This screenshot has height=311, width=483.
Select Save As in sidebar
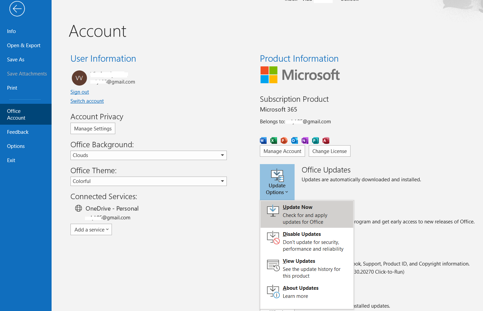point(26,60)
